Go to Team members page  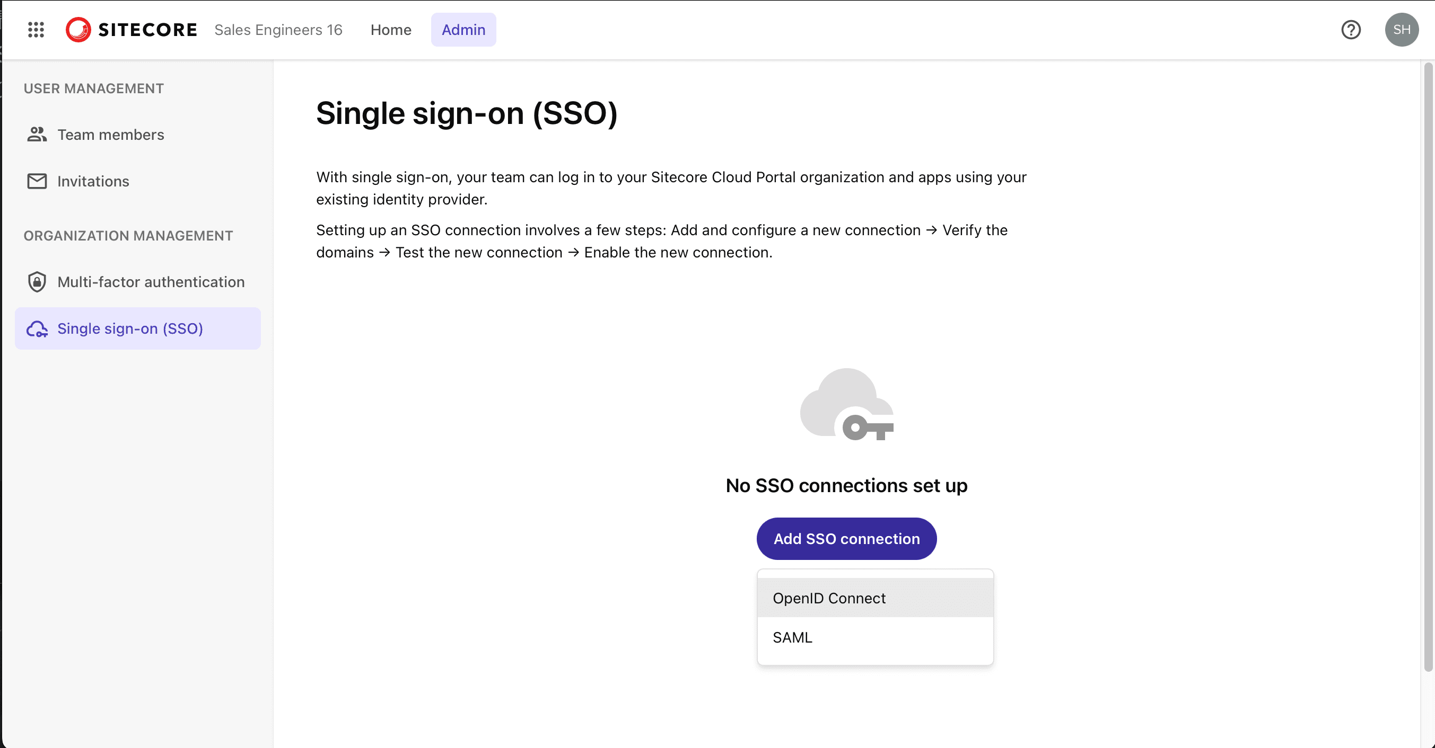tap(110, 134)
